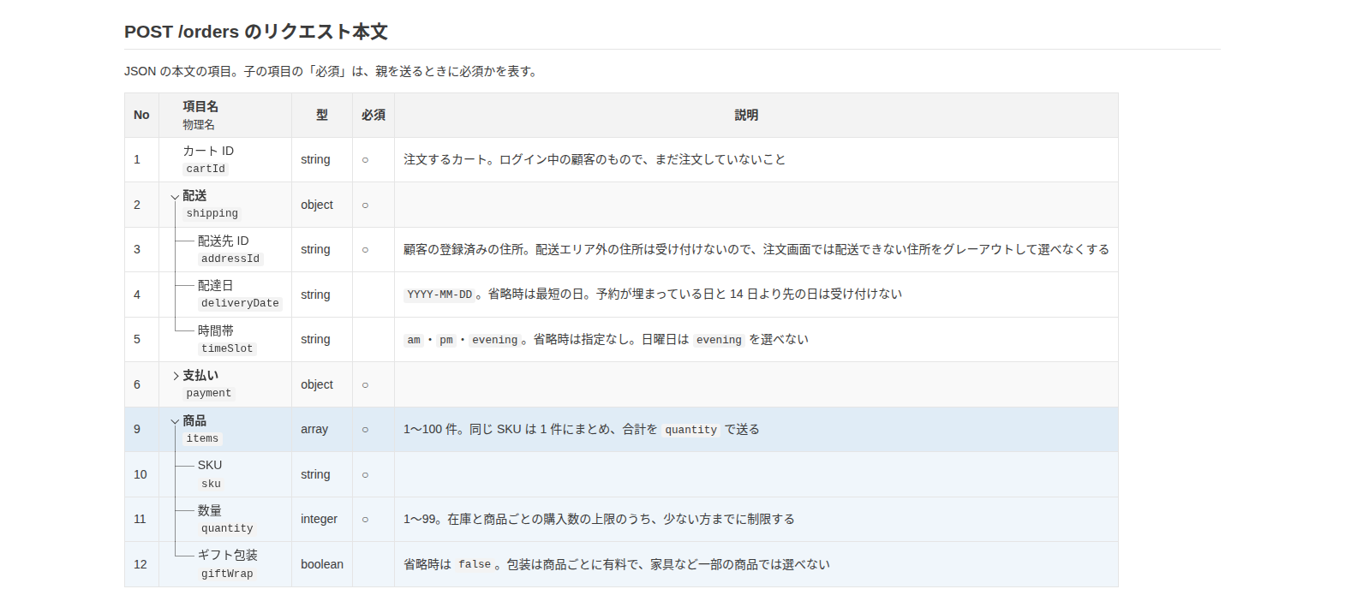Click the 'false' code in giftWrap description

click(x=475, y=564)
